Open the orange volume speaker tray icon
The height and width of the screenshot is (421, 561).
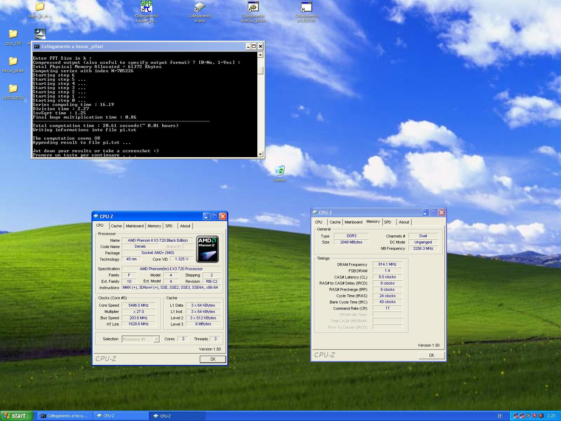(541, 416)
